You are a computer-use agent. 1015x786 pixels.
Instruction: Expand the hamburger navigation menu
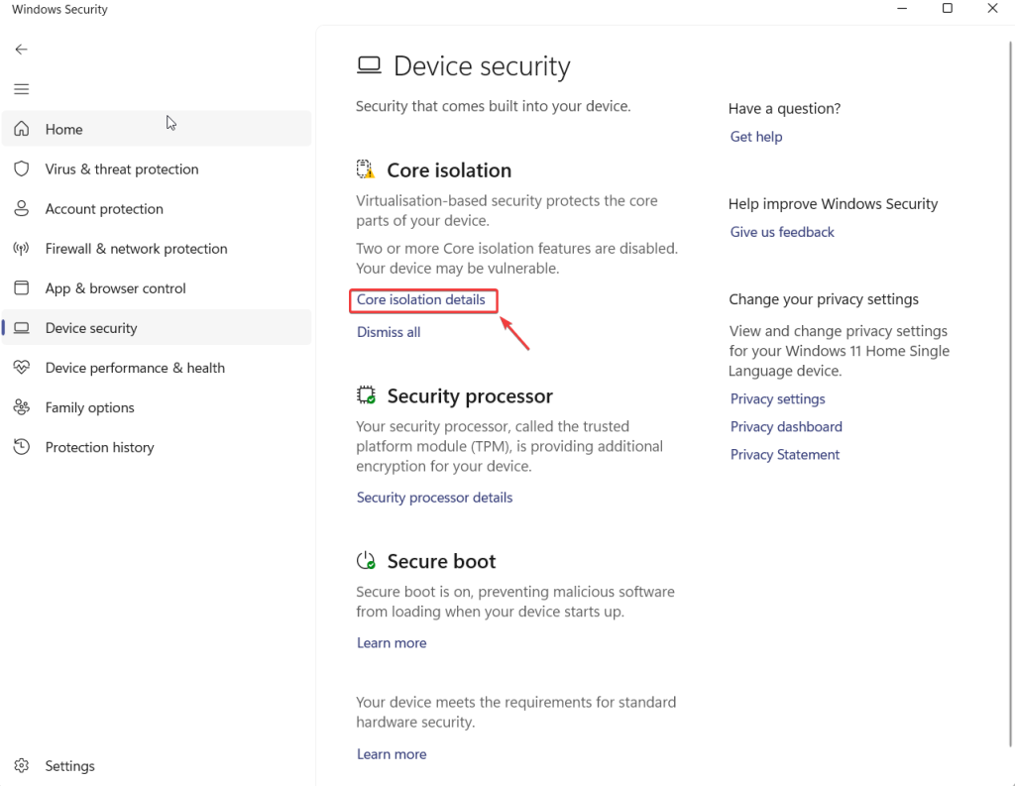tap(21, 89)
